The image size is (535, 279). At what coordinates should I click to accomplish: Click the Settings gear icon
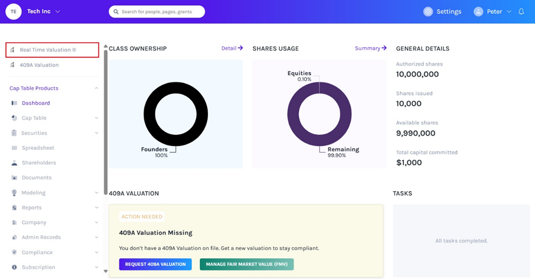coord(428,11)
